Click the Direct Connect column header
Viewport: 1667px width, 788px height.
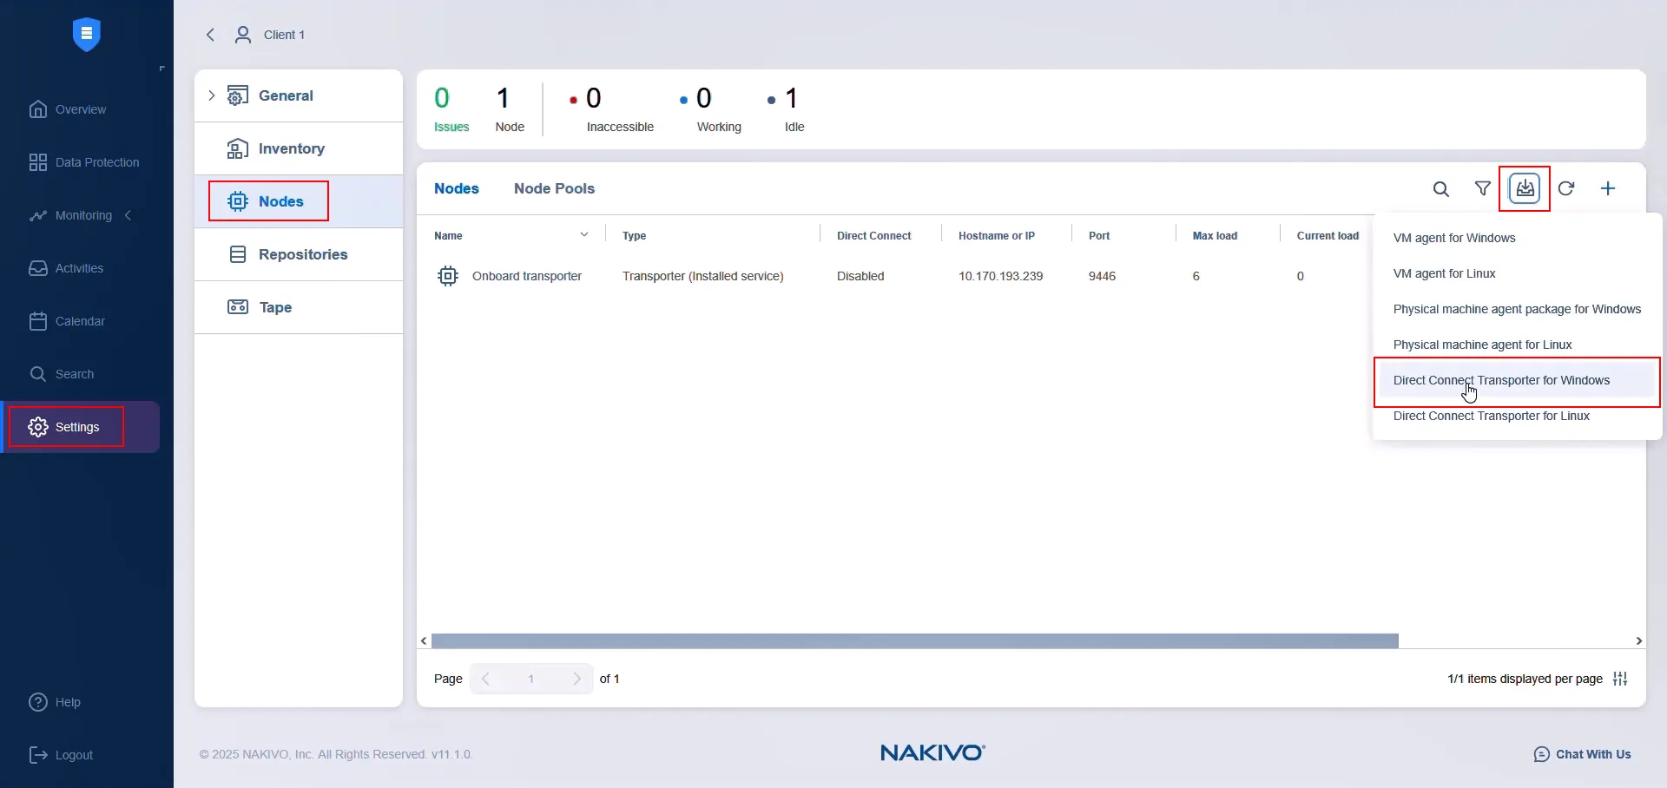coord(873,235)
